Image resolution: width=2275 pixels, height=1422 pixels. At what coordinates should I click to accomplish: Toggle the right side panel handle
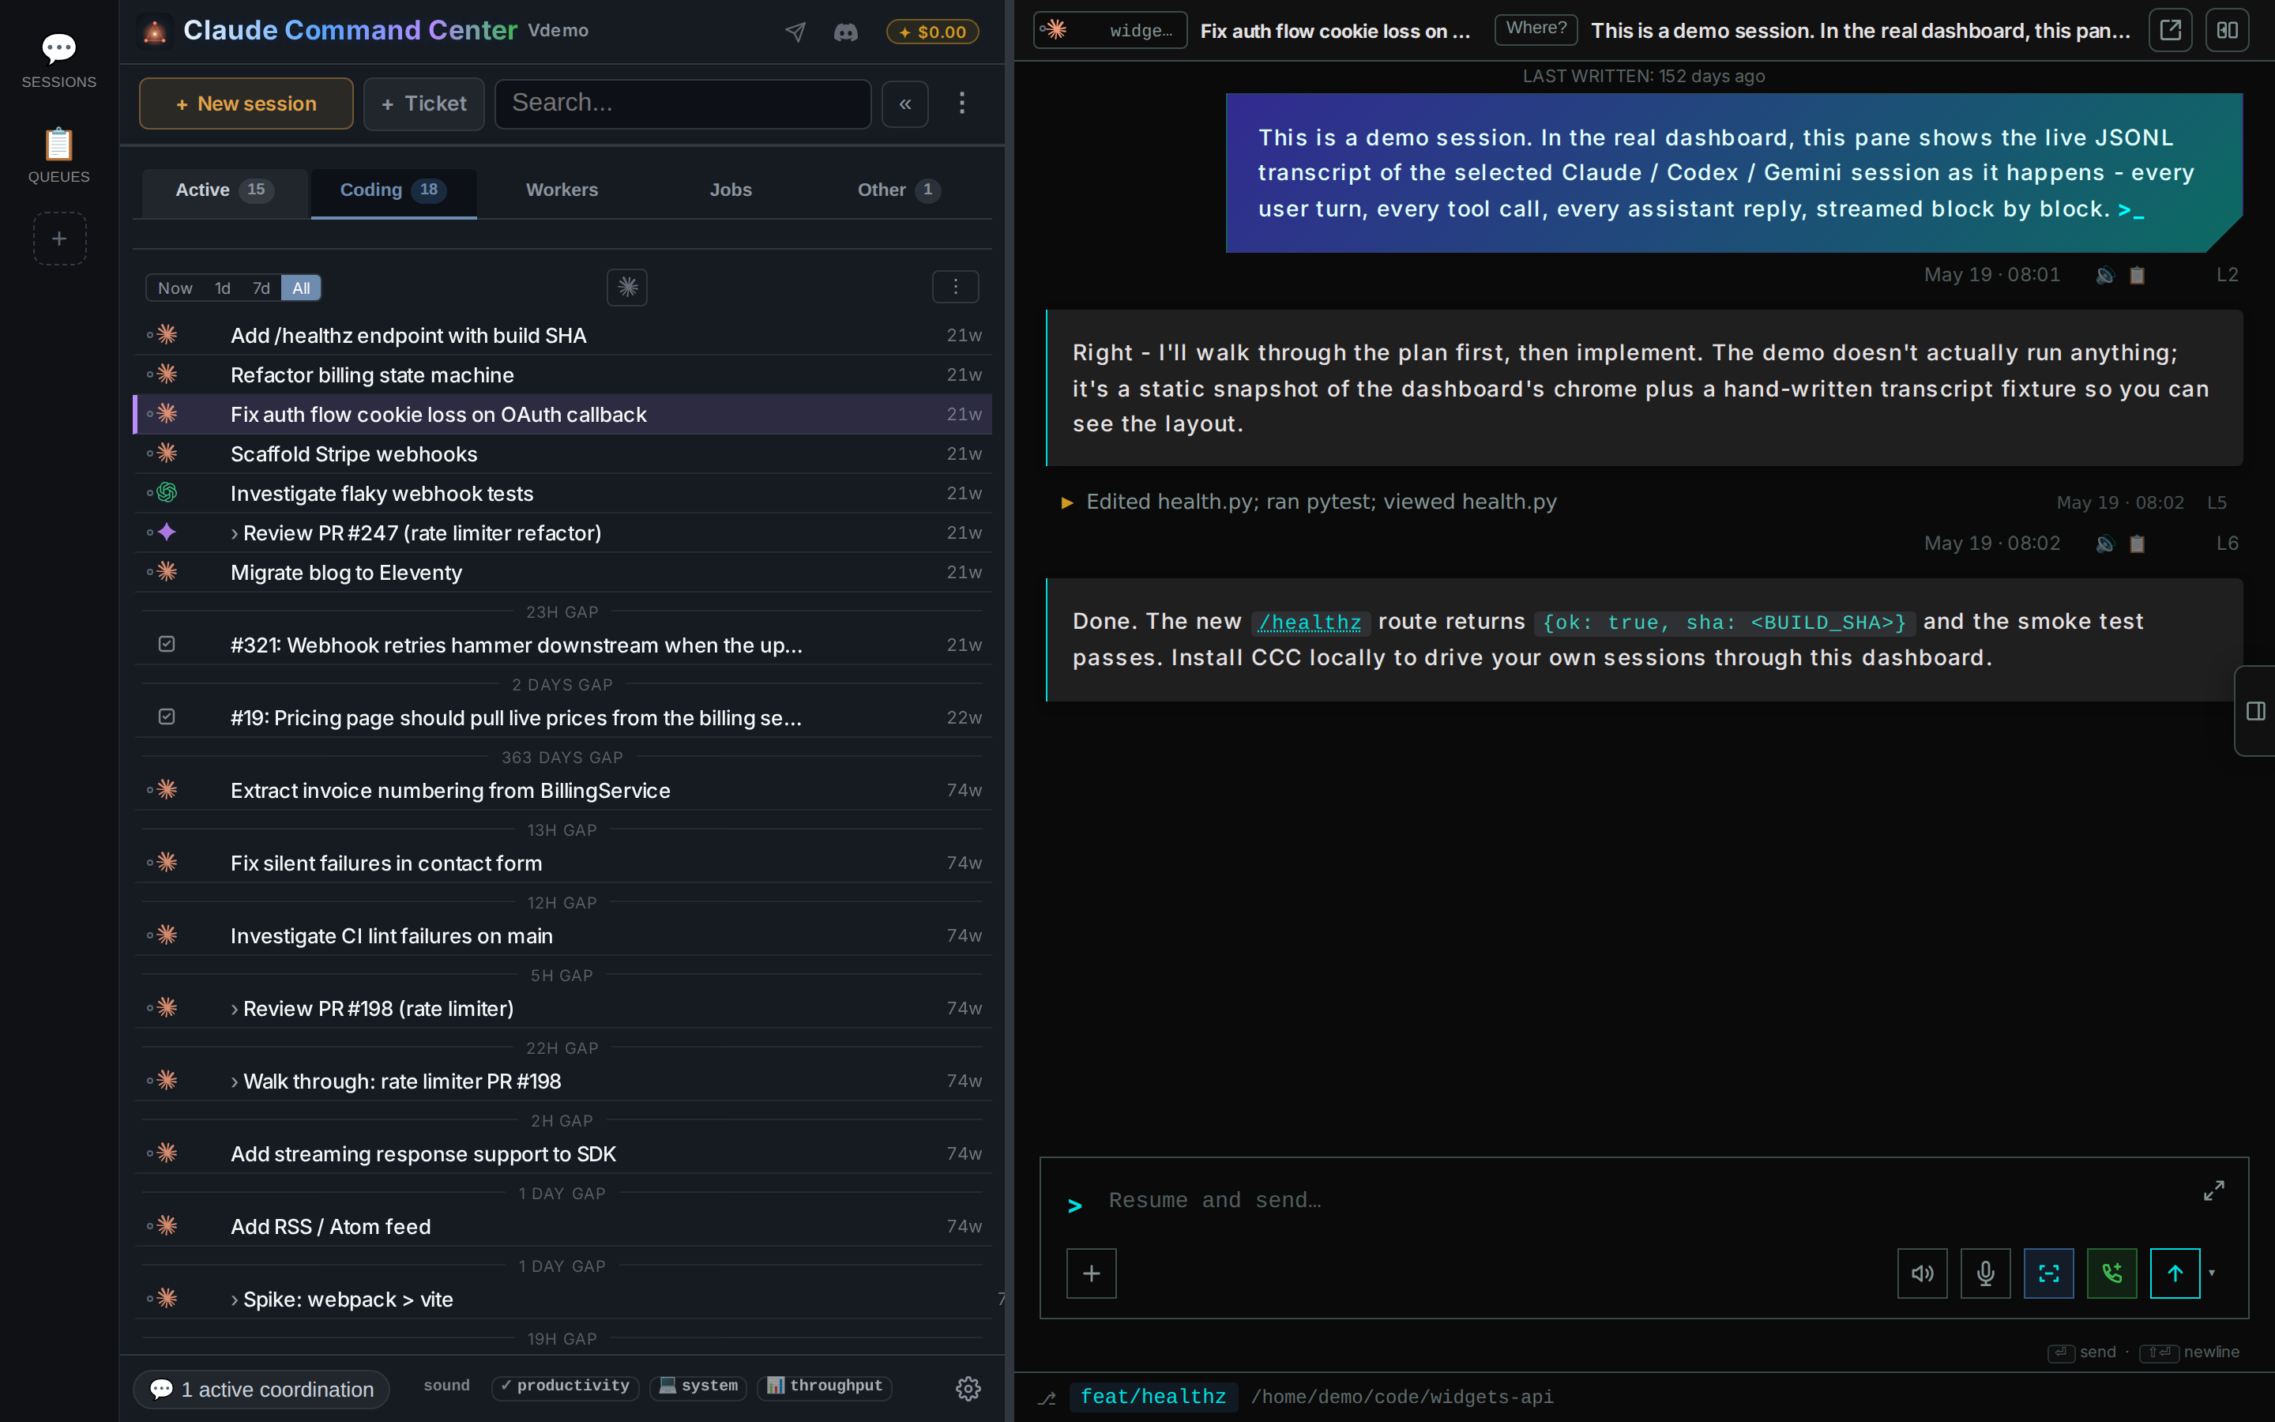(x=2255, y=711)
